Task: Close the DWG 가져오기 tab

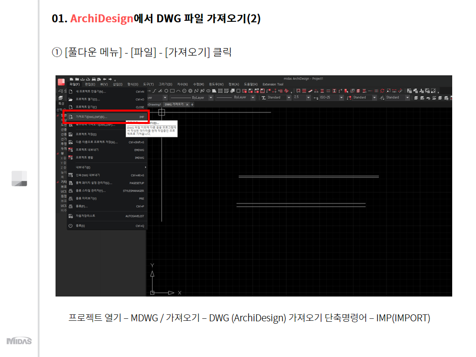Action: pyautogui.click(x=187, y=105)
